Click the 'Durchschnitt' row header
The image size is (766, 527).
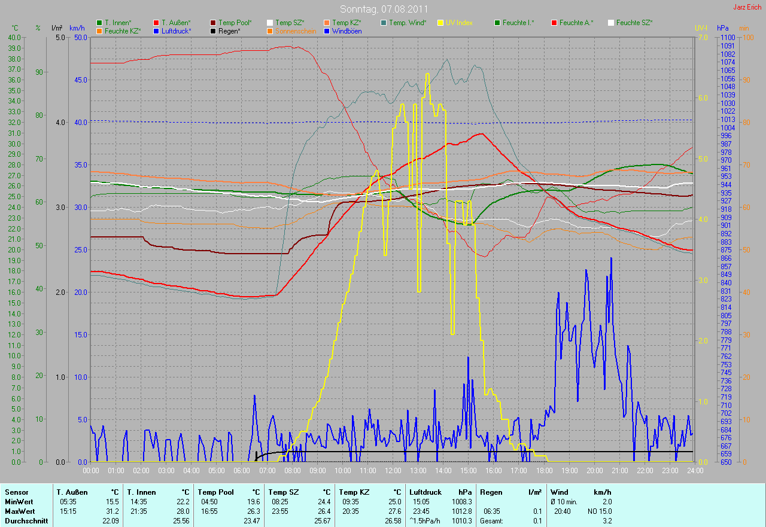[26, 521]
